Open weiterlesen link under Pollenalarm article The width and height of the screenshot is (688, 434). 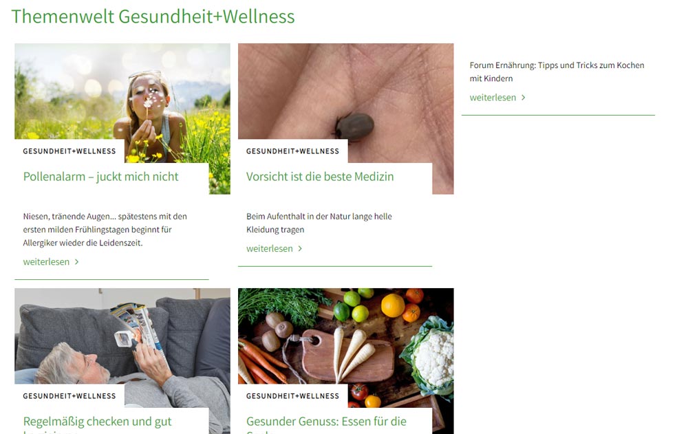pyautogui.click(x=46, y=262)
